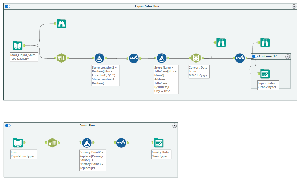Click the Liquor Sales Flow container title
Screen dimensions: 300x180
click(x=147, y=6)
